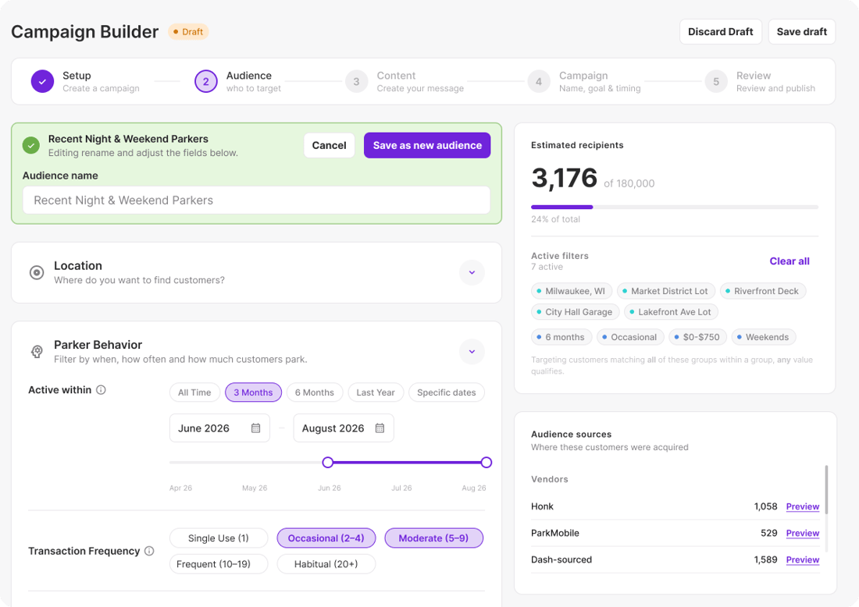Click Save as new audience
Screen dimensions: 859x607
click(x=427, y=146)
